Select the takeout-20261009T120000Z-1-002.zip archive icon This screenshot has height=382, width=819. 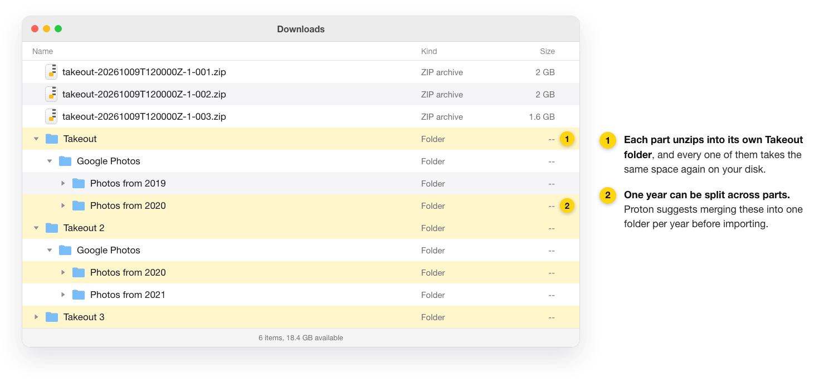pos(51,94)
